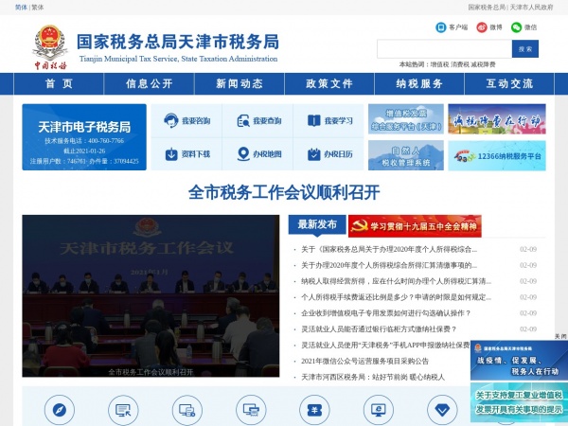Viewport: 568px width, 426px height.
Task: Open 互动交流 navigation menu
Action: tap(509, 83)
